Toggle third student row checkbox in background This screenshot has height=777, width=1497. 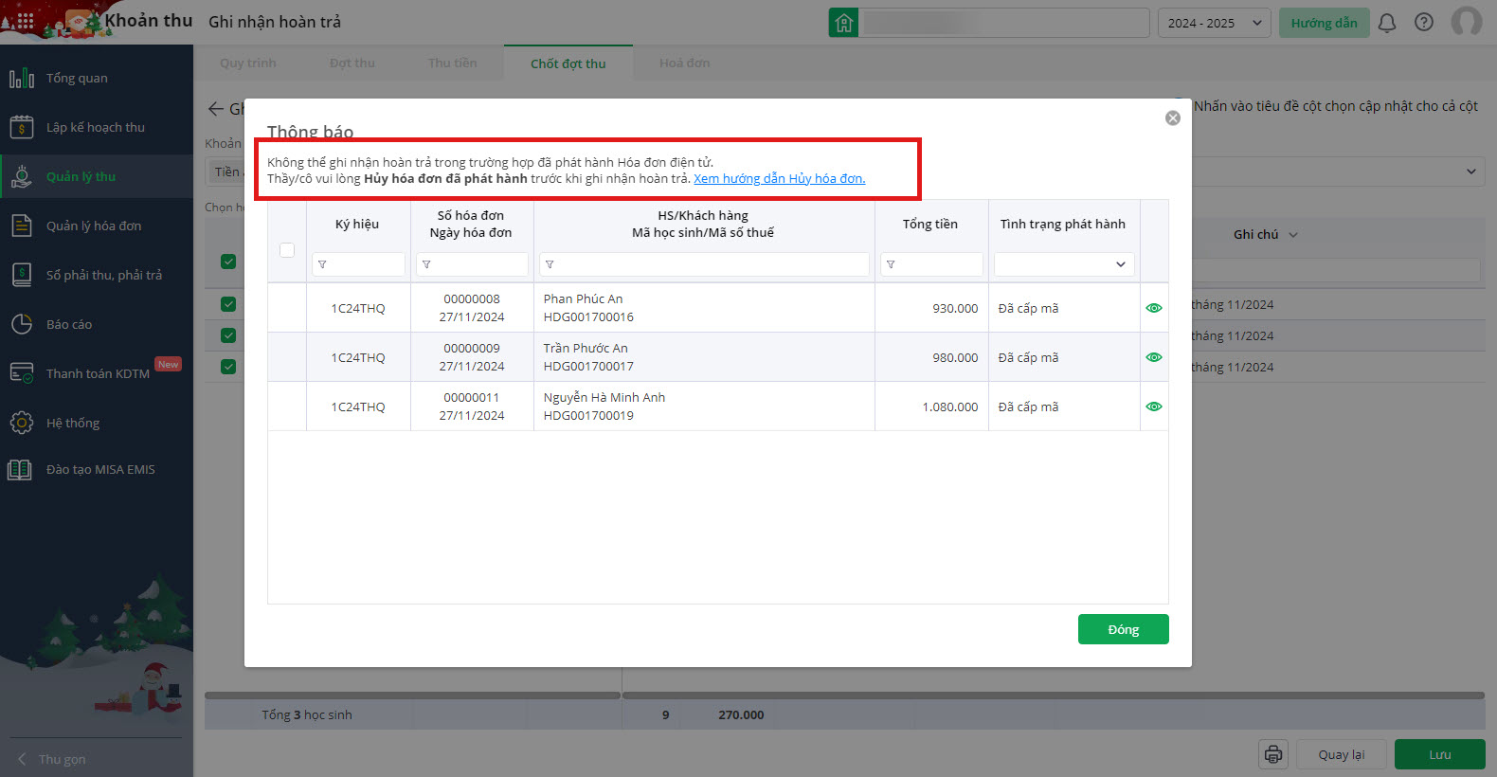tap(228, 367)
